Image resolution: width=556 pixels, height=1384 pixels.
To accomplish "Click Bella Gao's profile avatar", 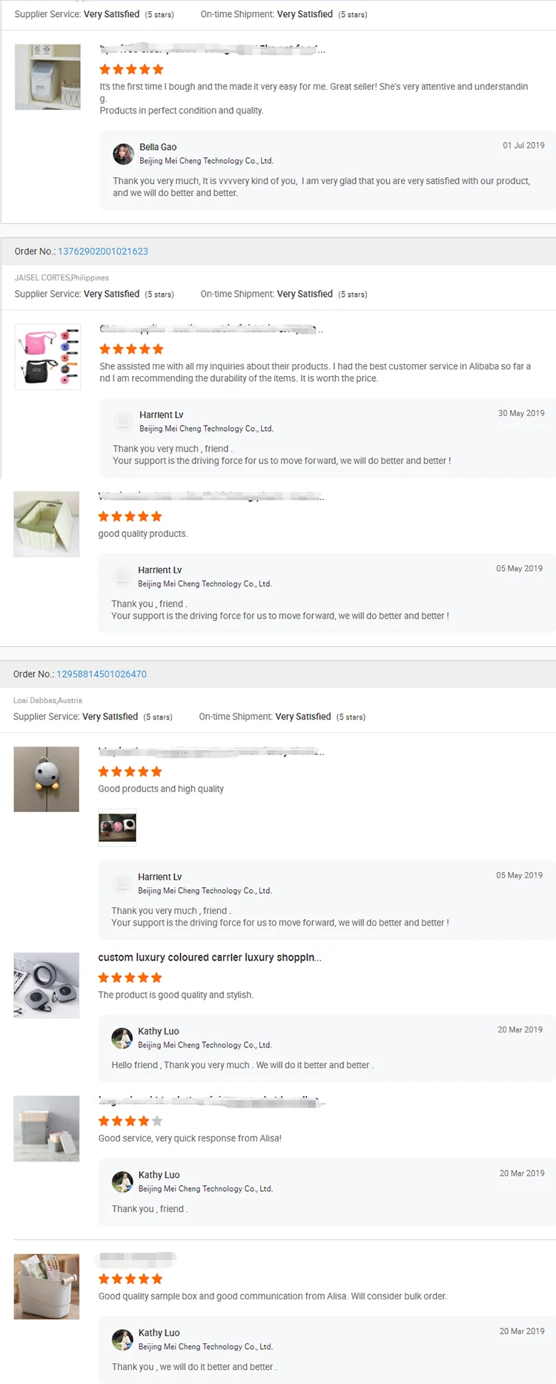I will click(x=123, y=154).
